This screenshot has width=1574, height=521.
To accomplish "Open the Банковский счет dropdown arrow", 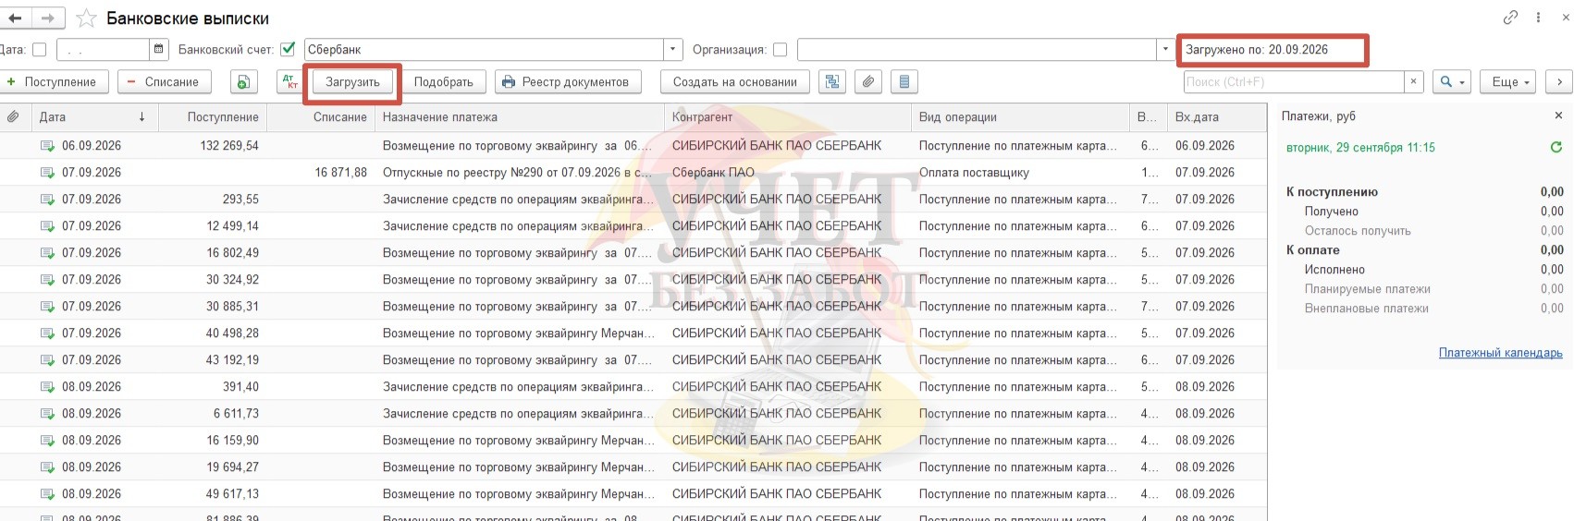I will coord(674,50).
